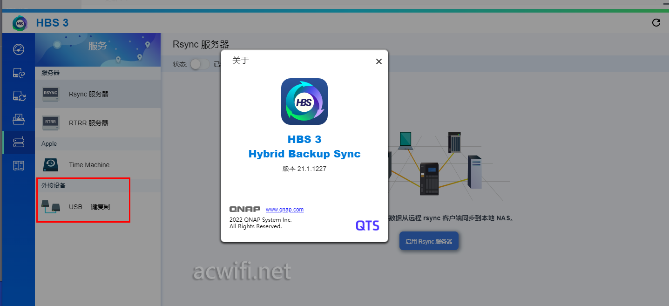Click the large HBS app icon in About dialog
This screenshot has width=669, height=306.
point(304,102)
